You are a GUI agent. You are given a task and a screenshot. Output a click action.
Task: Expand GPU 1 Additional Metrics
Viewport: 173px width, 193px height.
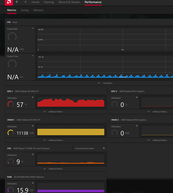click(x=53, y=111)
